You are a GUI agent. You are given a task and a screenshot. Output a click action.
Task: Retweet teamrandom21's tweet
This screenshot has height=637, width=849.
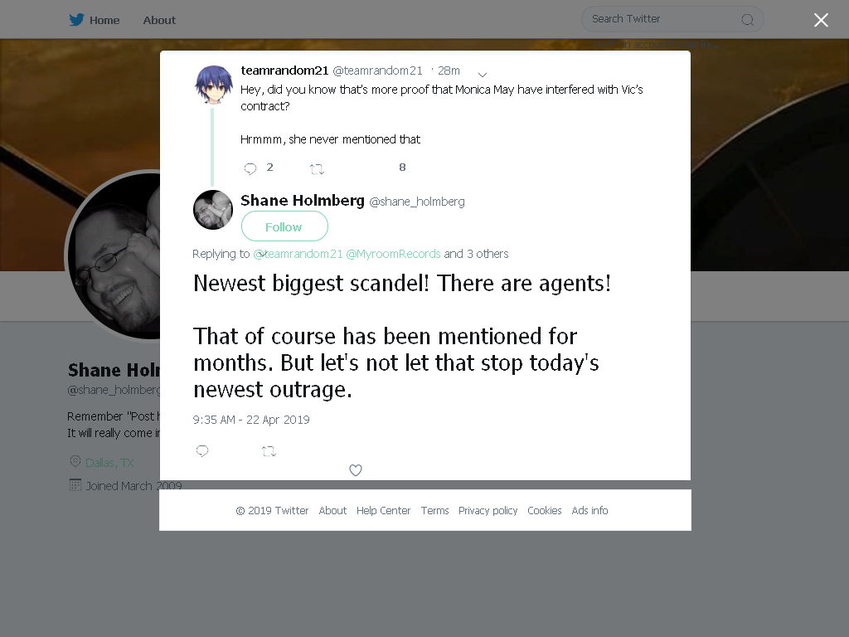317,169
